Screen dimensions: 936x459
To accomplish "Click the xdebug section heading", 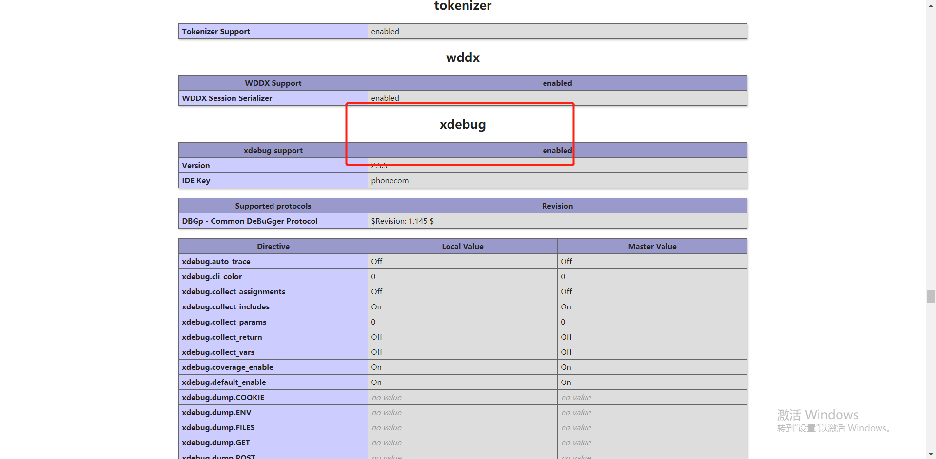I will click(x=463, y=124).
